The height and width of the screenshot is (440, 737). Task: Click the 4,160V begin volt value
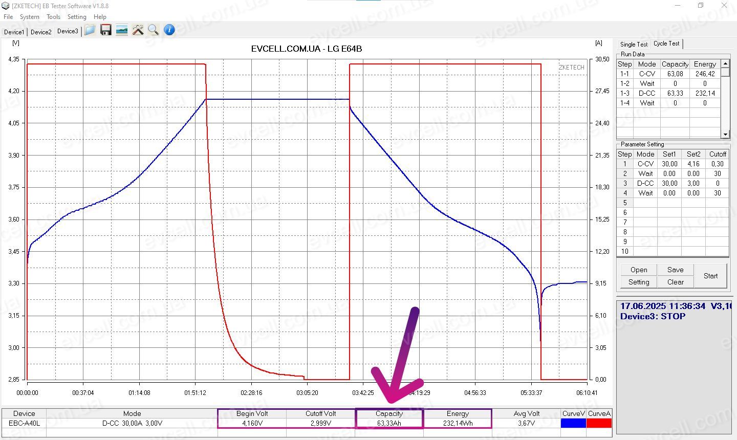252,423
